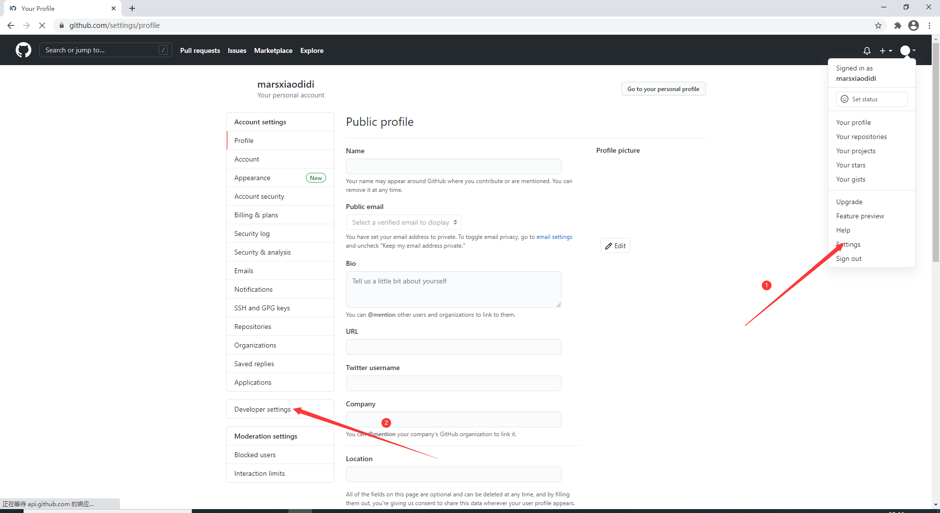Image resolution: width=940 pixels, height=513 pixels.
Task: Bookmark this page with the star icon
Action: tap(878, 25)
